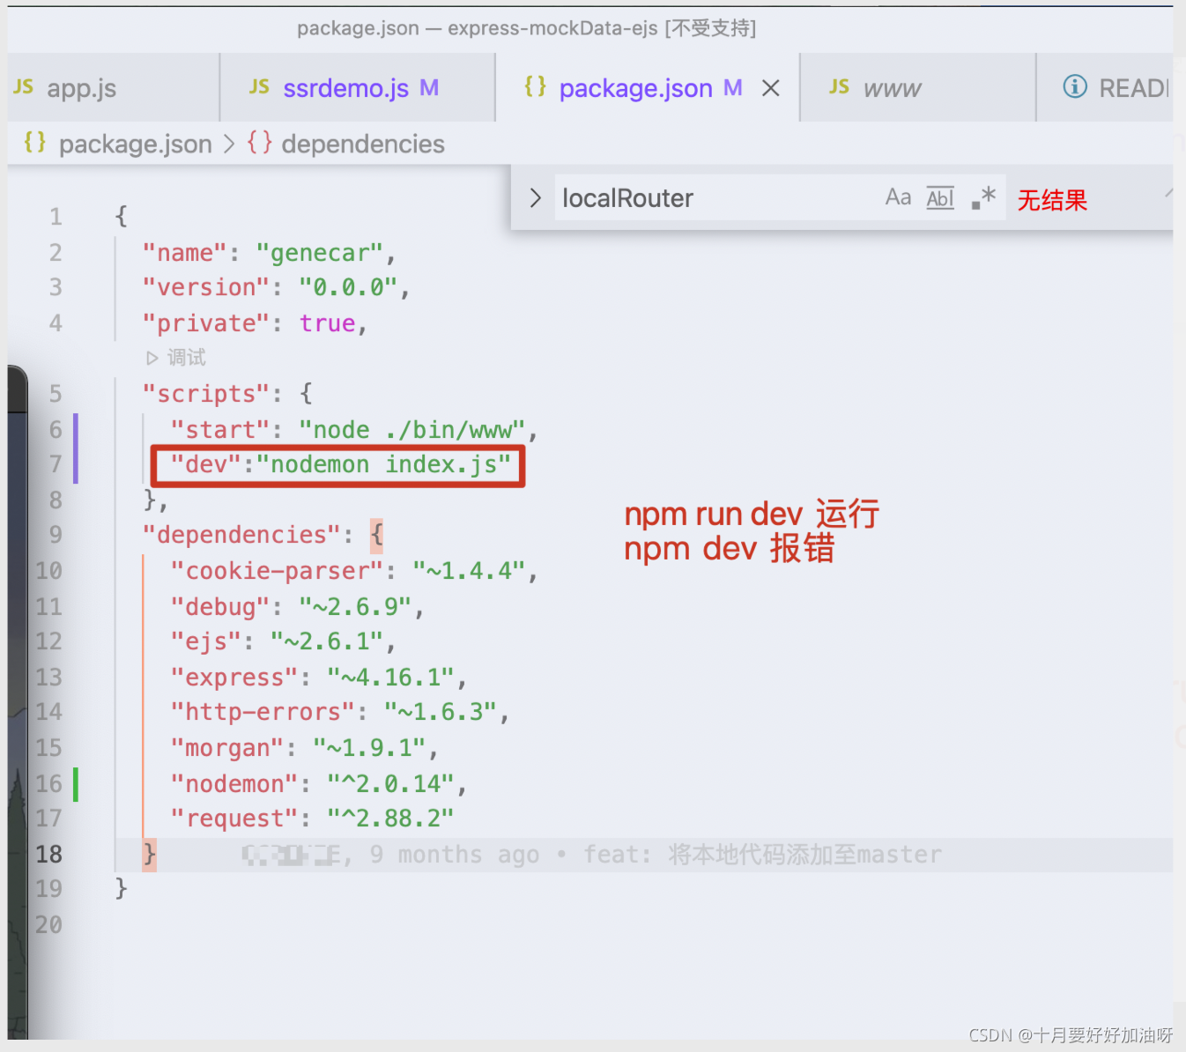Image resolution: width=1186 pixels, height=1052 pixels.
Task: Click the "morgan" dependency key
Action: click(227, 749)
